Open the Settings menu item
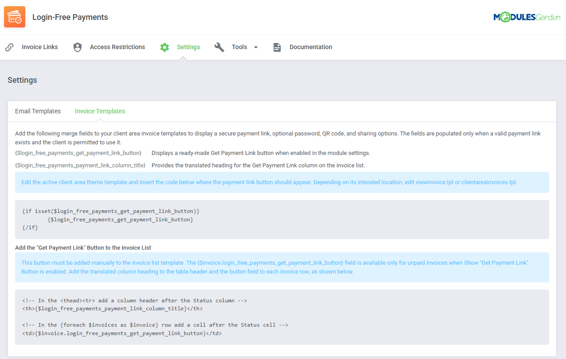Image resolution: width=566 pixels, height=359 pixels. tap(188, 47)
